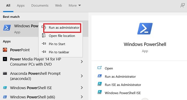Image resolution: width=187 pixels, height=100 pixels.
Task: Click the Open action icon in details pane
Action: point(99,68)
